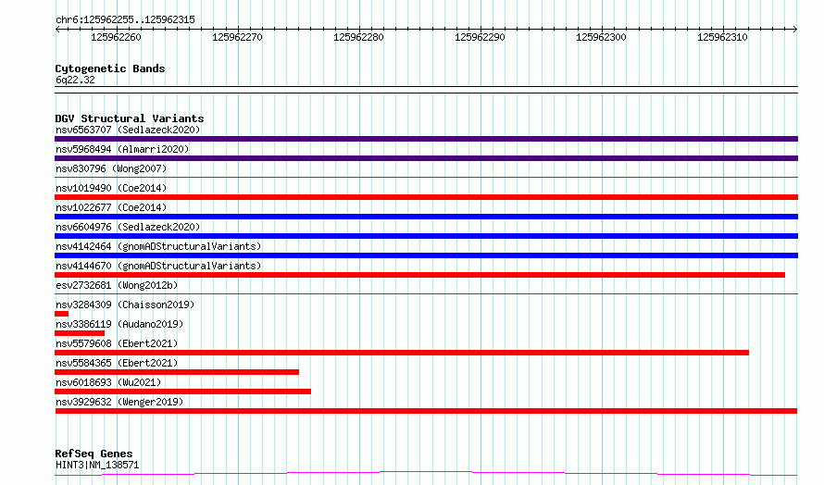Click ruler position 125962300
The width and height of the screenshot is (824, 485).
[601, 37]
